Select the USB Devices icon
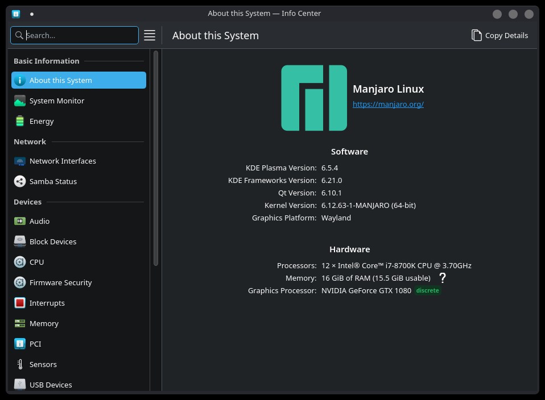 [20, 384]
